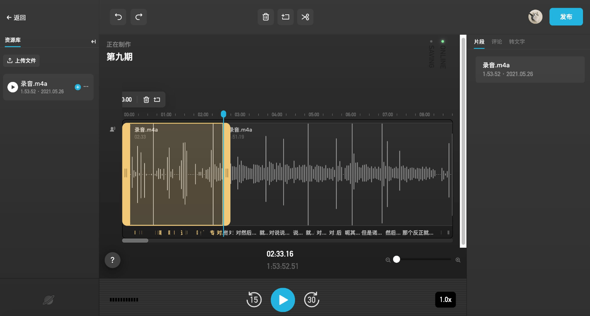Screen dimensions: 590x316
Task: Add 录音.m4a with the plus icon
Action: (78, 87)
